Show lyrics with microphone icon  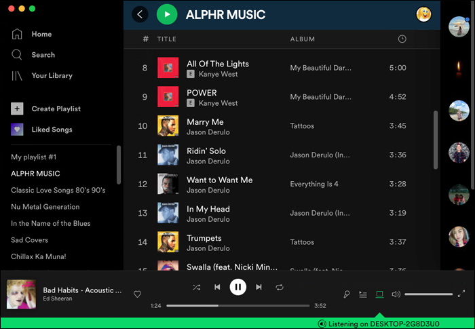click(x=347, y=294)
